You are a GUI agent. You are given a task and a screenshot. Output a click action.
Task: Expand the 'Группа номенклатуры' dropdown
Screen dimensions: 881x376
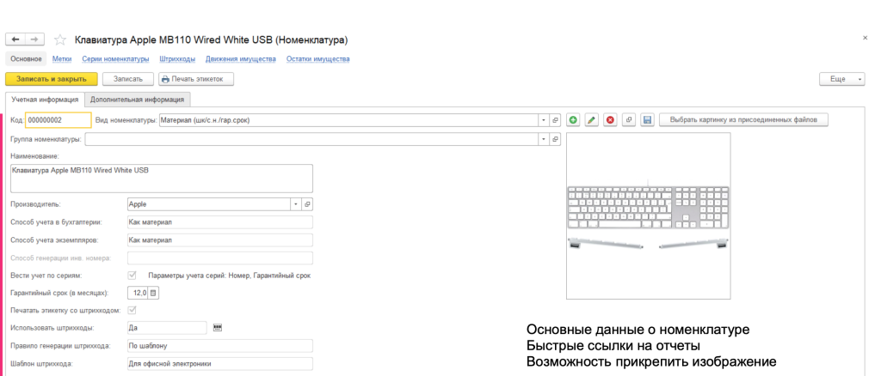point(543,138)
